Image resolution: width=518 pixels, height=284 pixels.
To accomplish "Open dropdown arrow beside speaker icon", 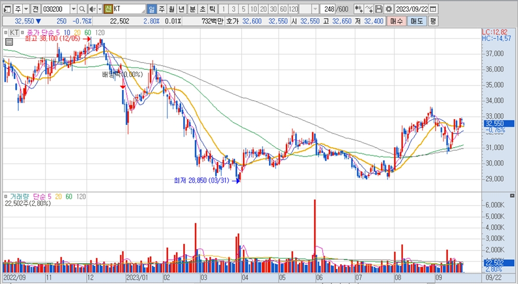I will tap(100, 9).
